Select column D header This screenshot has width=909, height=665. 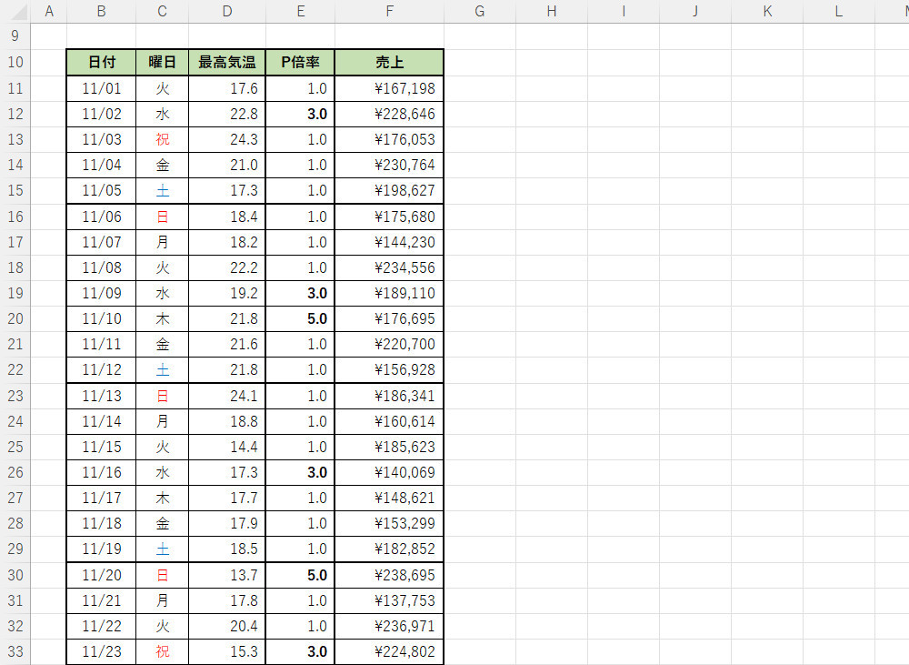coord(227,12)
